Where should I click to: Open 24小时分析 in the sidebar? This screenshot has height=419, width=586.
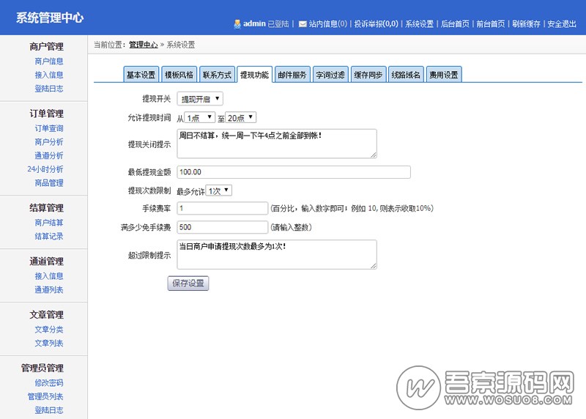click(x=45, y=169)
